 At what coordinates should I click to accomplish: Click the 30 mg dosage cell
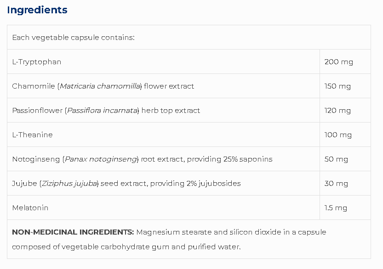tap(336, 184)
